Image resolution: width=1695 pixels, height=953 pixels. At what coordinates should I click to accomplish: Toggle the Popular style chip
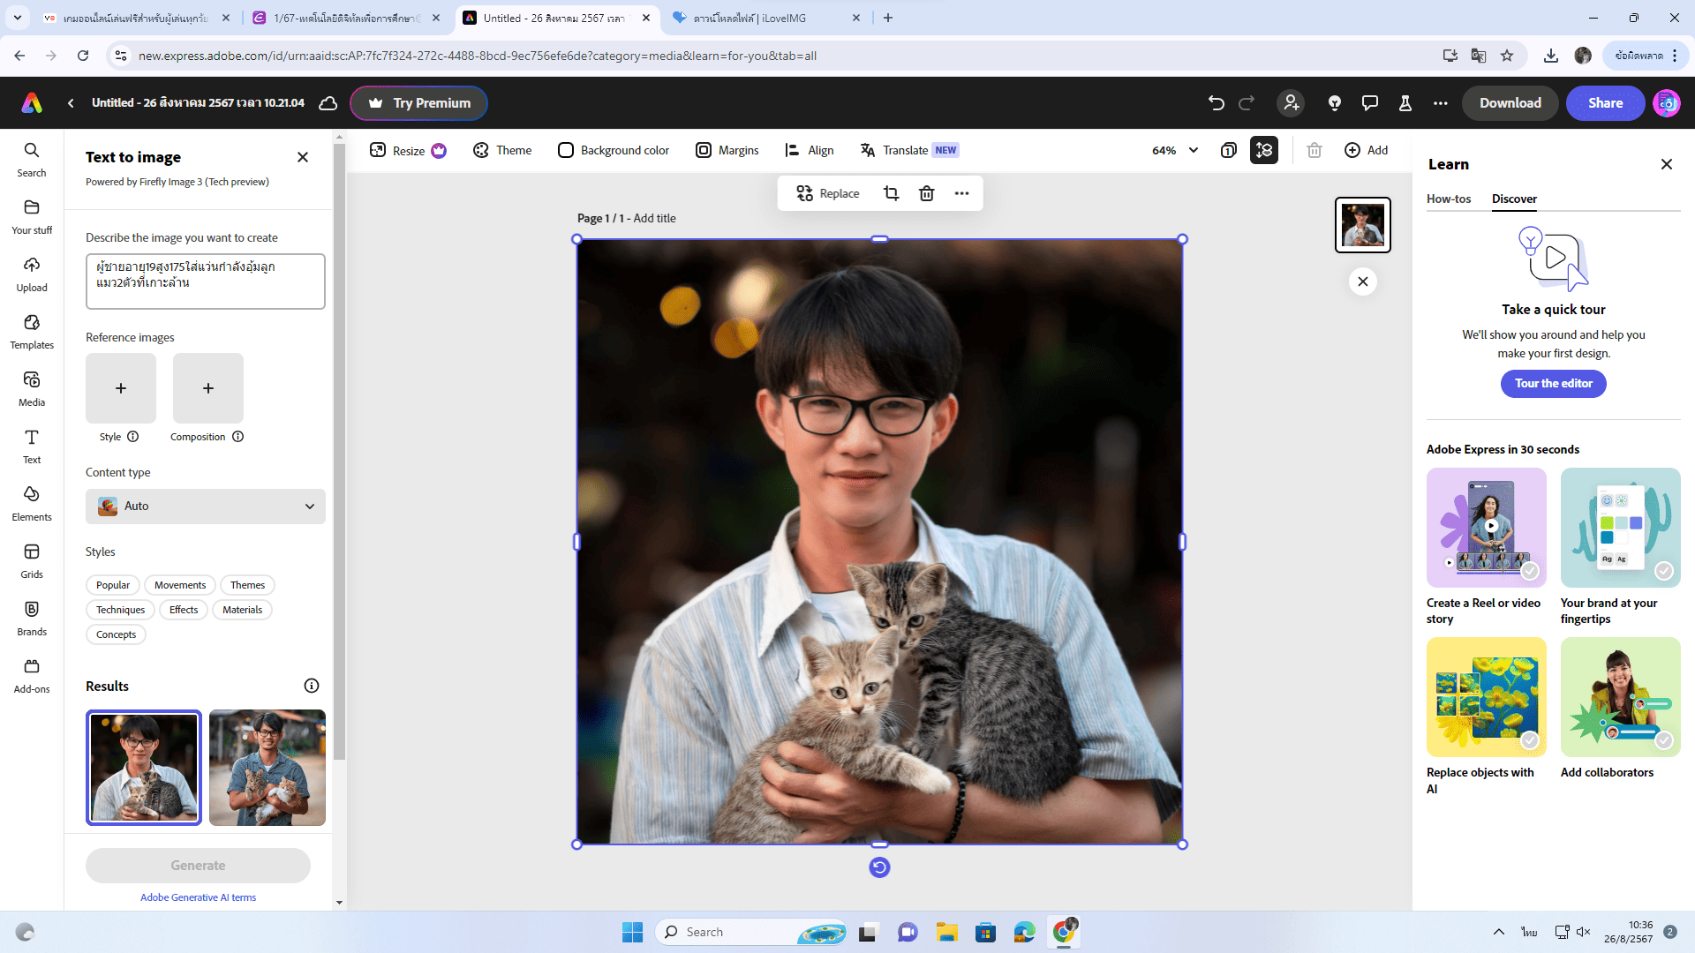point(113,585)
